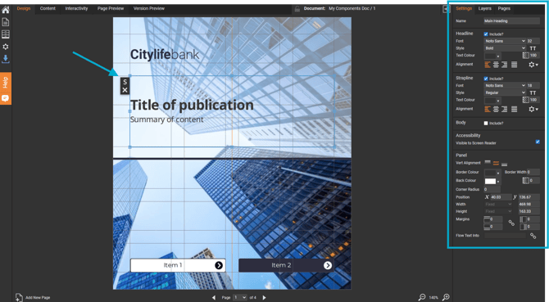Screen dimensions: 549x302
Task: Click the margins link chain icon
Action: click(511, 223)
